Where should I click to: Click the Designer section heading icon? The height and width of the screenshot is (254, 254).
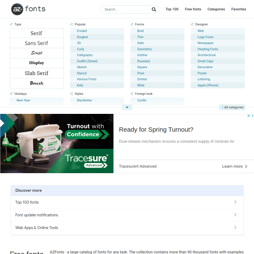click(x=192, y=24)
